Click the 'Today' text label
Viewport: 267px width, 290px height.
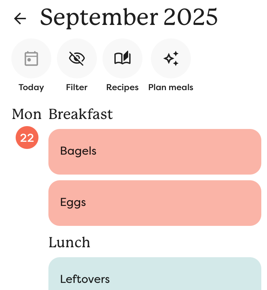pos(31,87)
